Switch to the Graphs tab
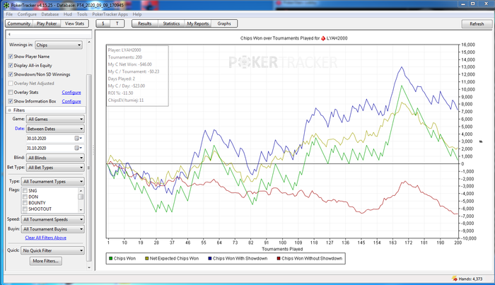The width and height of the screenshot is (495, 285). click(x=224, y=23)
